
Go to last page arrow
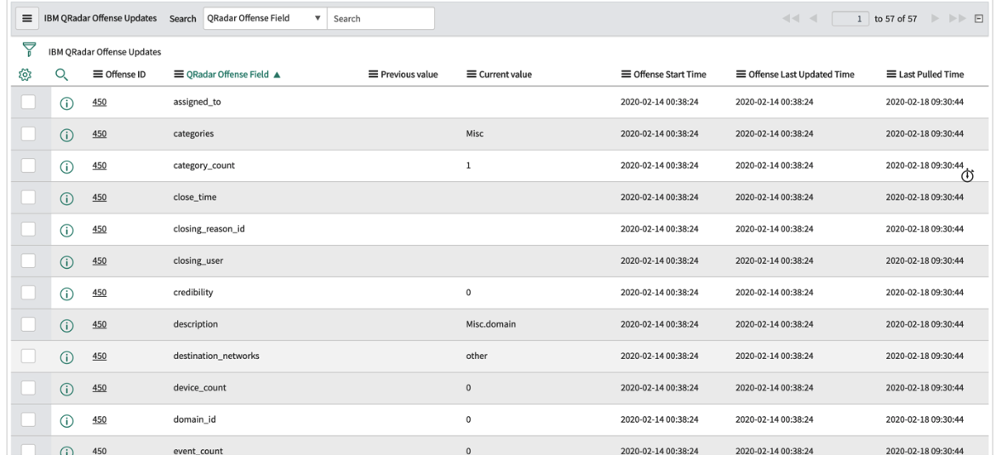click(x=957, y=19)
